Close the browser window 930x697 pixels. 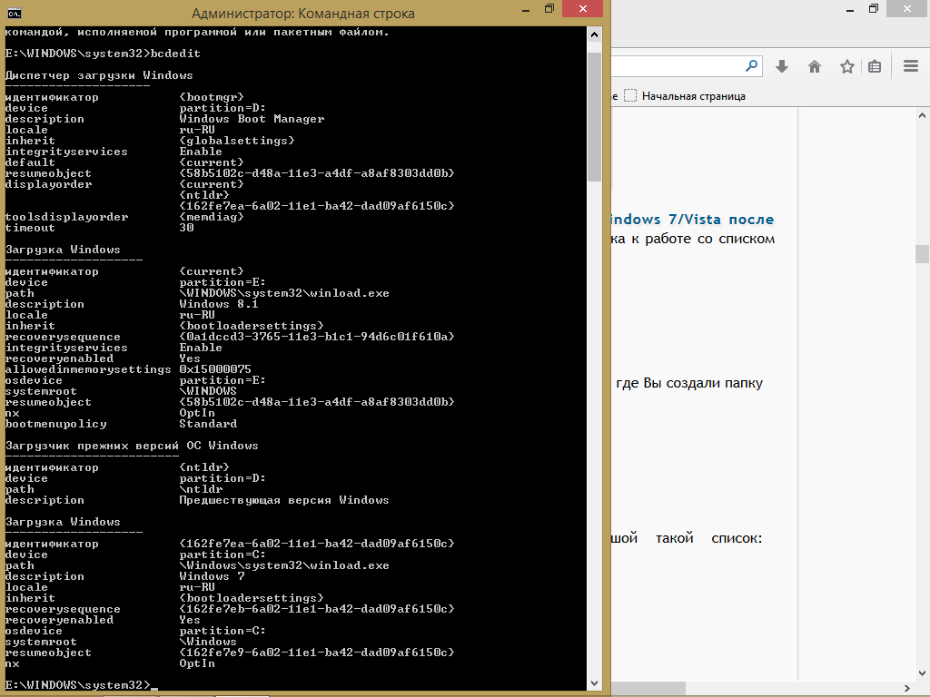(x=907, y=8)
